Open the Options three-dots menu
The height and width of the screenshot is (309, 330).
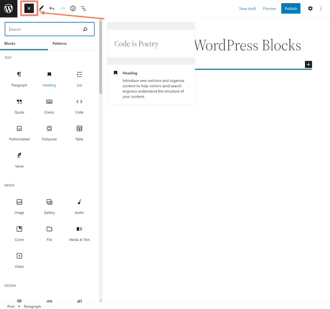321,9
